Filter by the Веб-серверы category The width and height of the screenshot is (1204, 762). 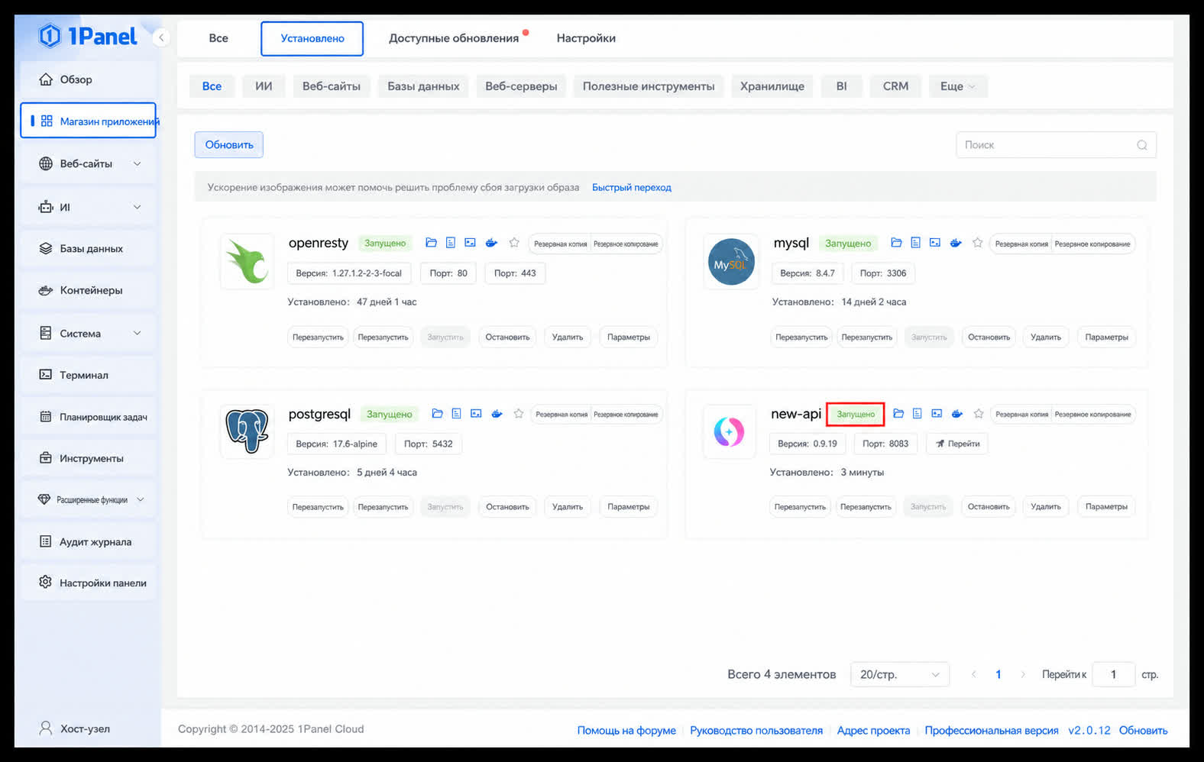pos(521,86)
